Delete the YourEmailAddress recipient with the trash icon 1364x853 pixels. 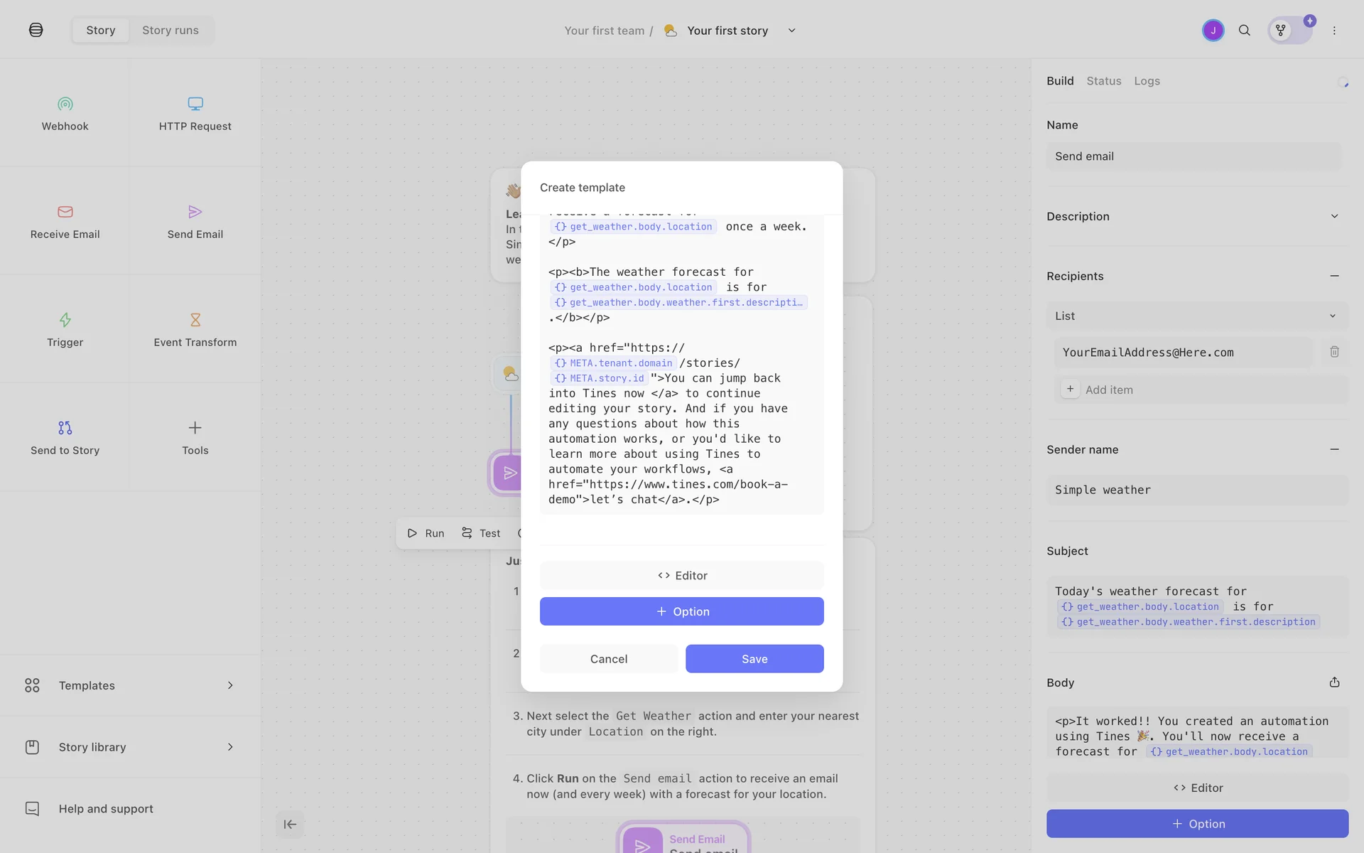(1334, 352)
